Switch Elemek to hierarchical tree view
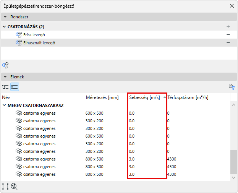Viewport: 238px width, 193px height. coord(5,87)
